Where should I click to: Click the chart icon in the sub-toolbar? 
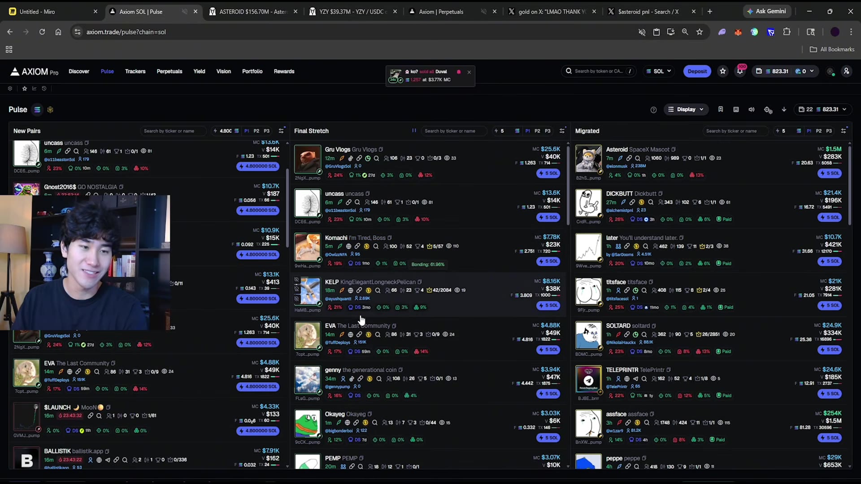(34, 89)
